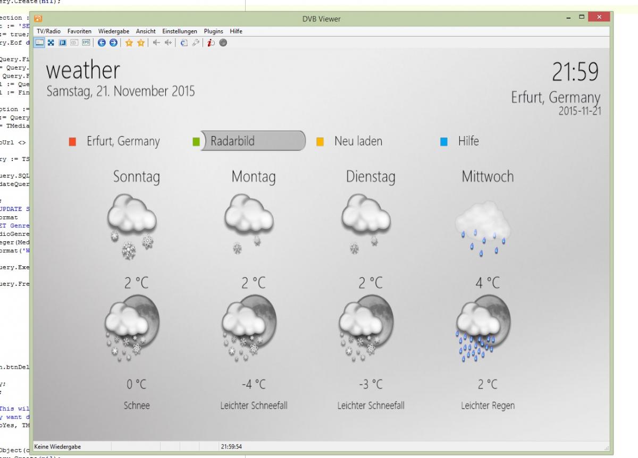Image resolution: width=638 pixels, height=458 pixels.
Task: Click Leichter Schneefall label under Montag
Action: 254,405
